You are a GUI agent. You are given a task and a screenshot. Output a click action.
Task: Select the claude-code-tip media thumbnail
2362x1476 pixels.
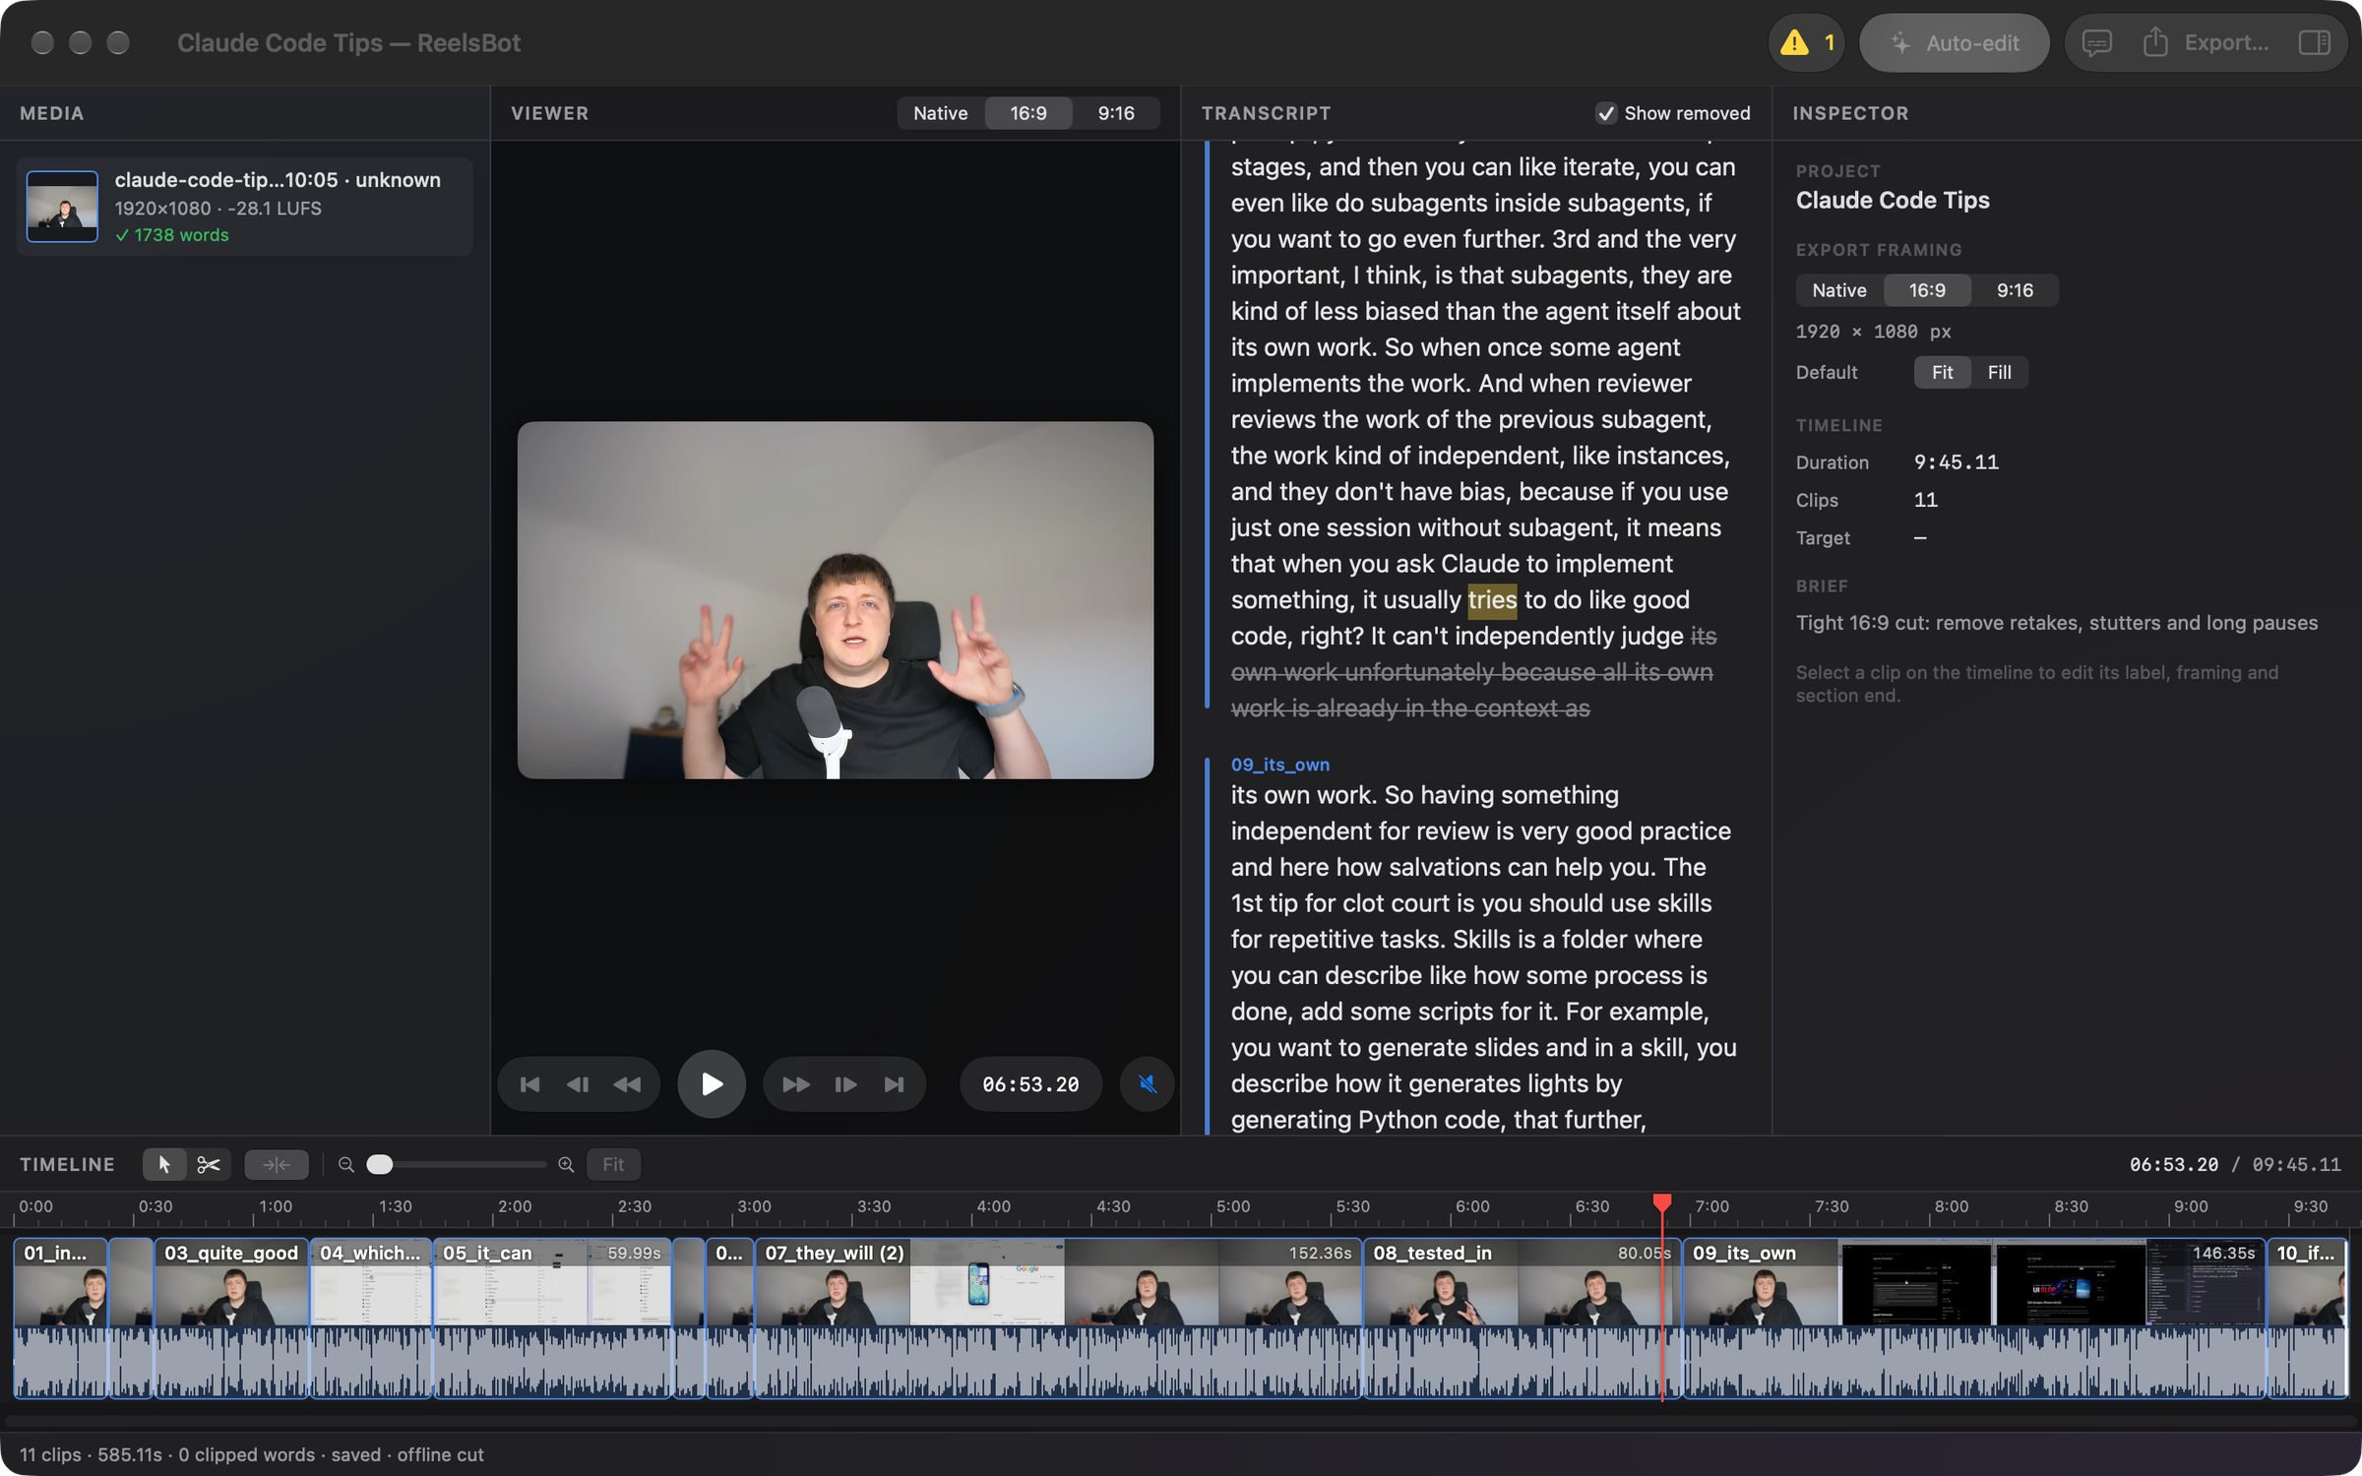click(x=62, y=207)
